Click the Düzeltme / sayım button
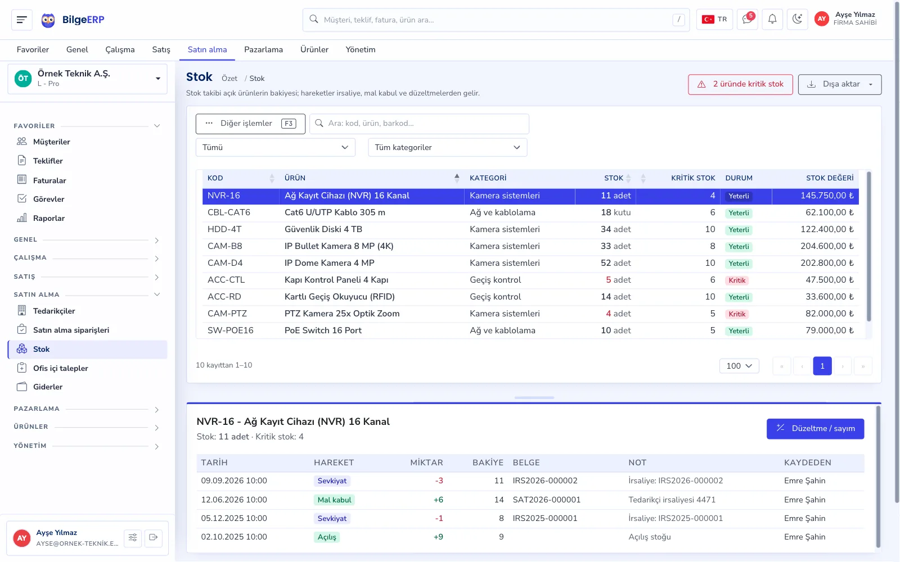The height and width of the screenshot is (562, 900). coord(816,429)
